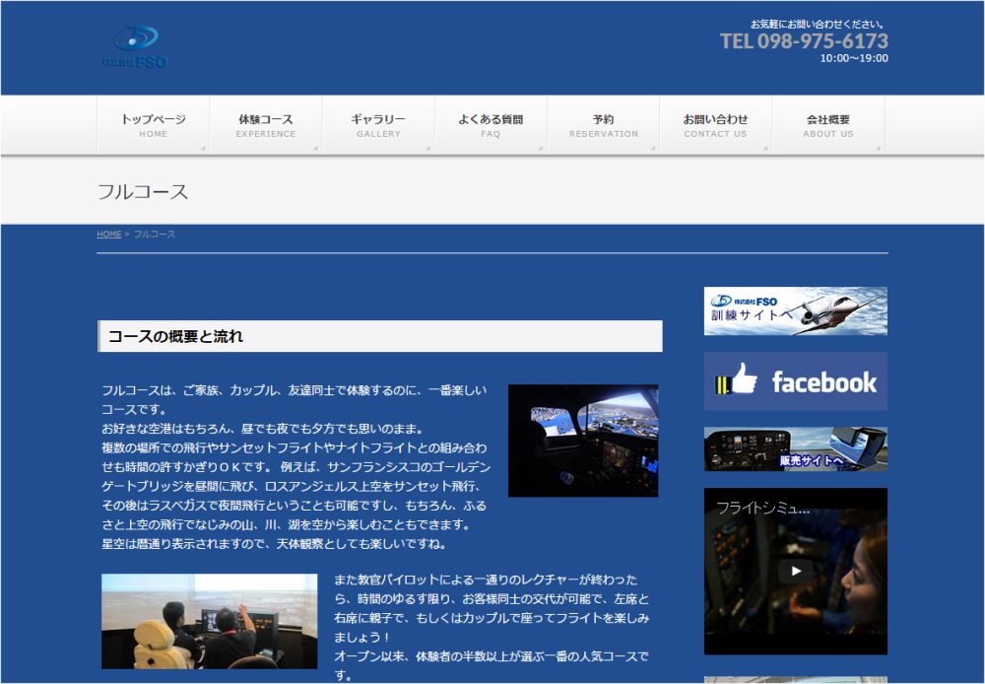Open the 販売サイトへ banner
Viewport: 985px width, 684px height.
pos(795,449)
